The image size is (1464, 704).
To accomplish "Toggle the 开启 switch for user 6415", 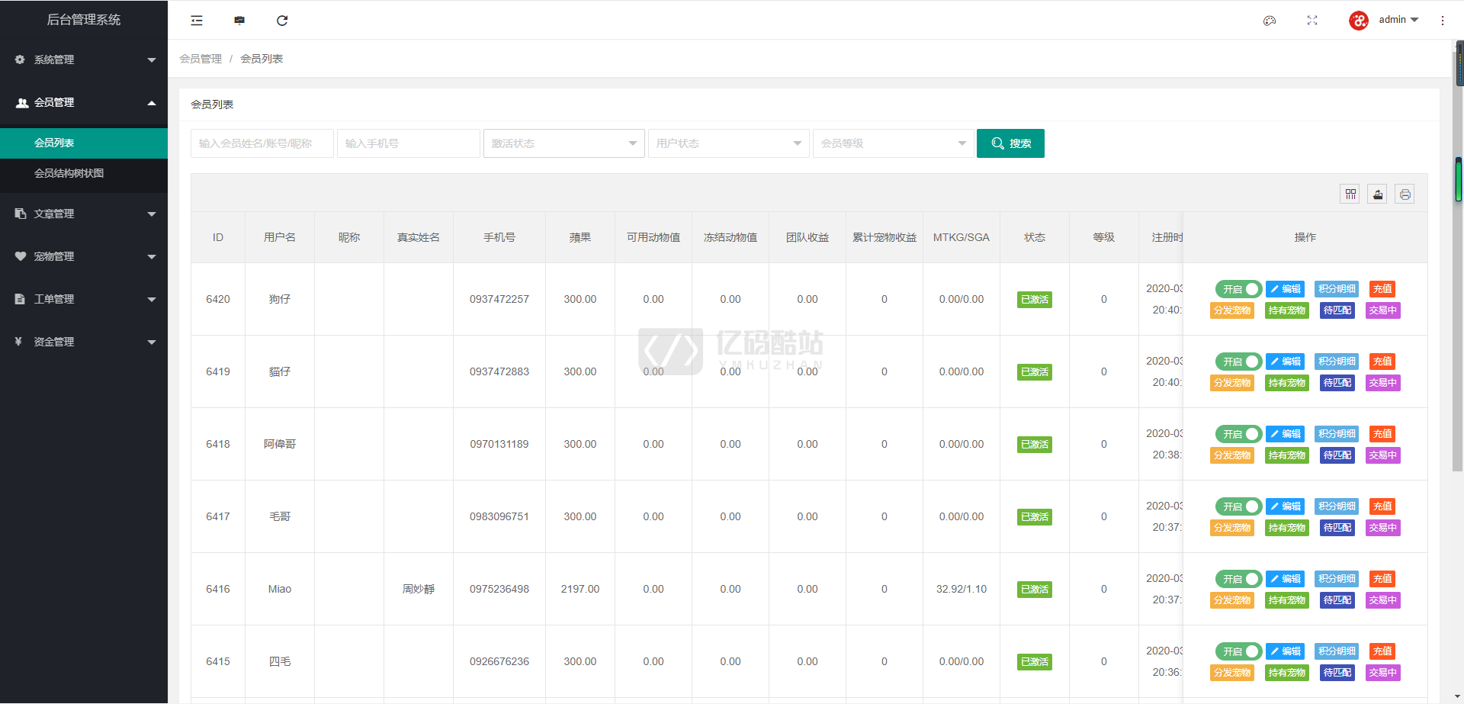I will [1238, 651].
